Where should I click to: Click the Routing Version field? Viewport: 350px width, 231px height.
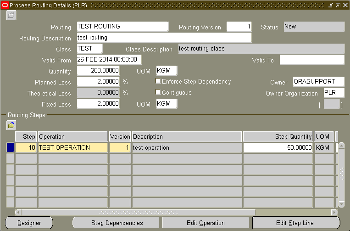click(x=239, y=26)
